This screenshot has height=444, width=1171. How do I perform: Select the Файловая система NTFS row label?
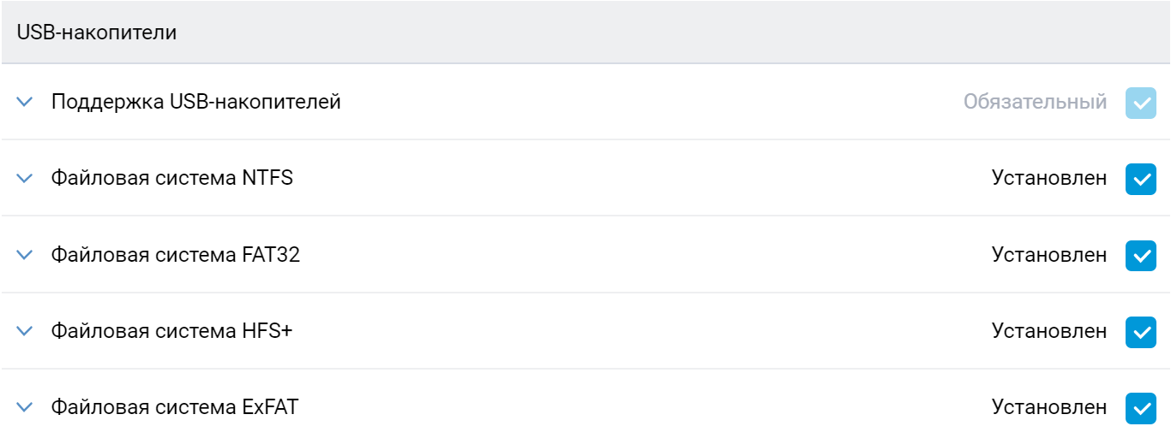click(x=171, y=178)
